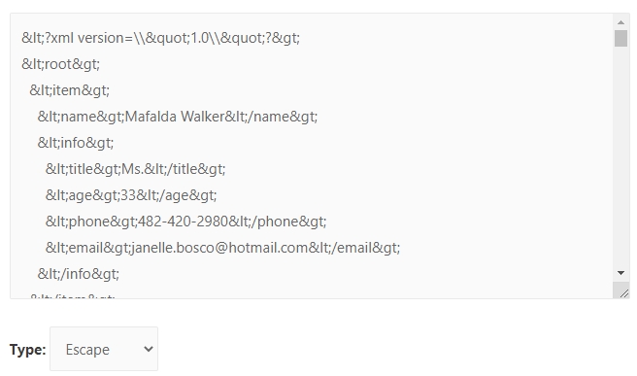This screenshot has height=376, width=637.
Task: Click the opening info tag line
Action: coord(76,143)
